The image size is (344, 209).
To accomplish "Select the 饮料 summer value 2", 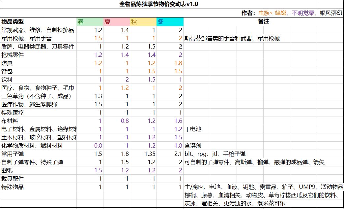I will tap(117, 80).
